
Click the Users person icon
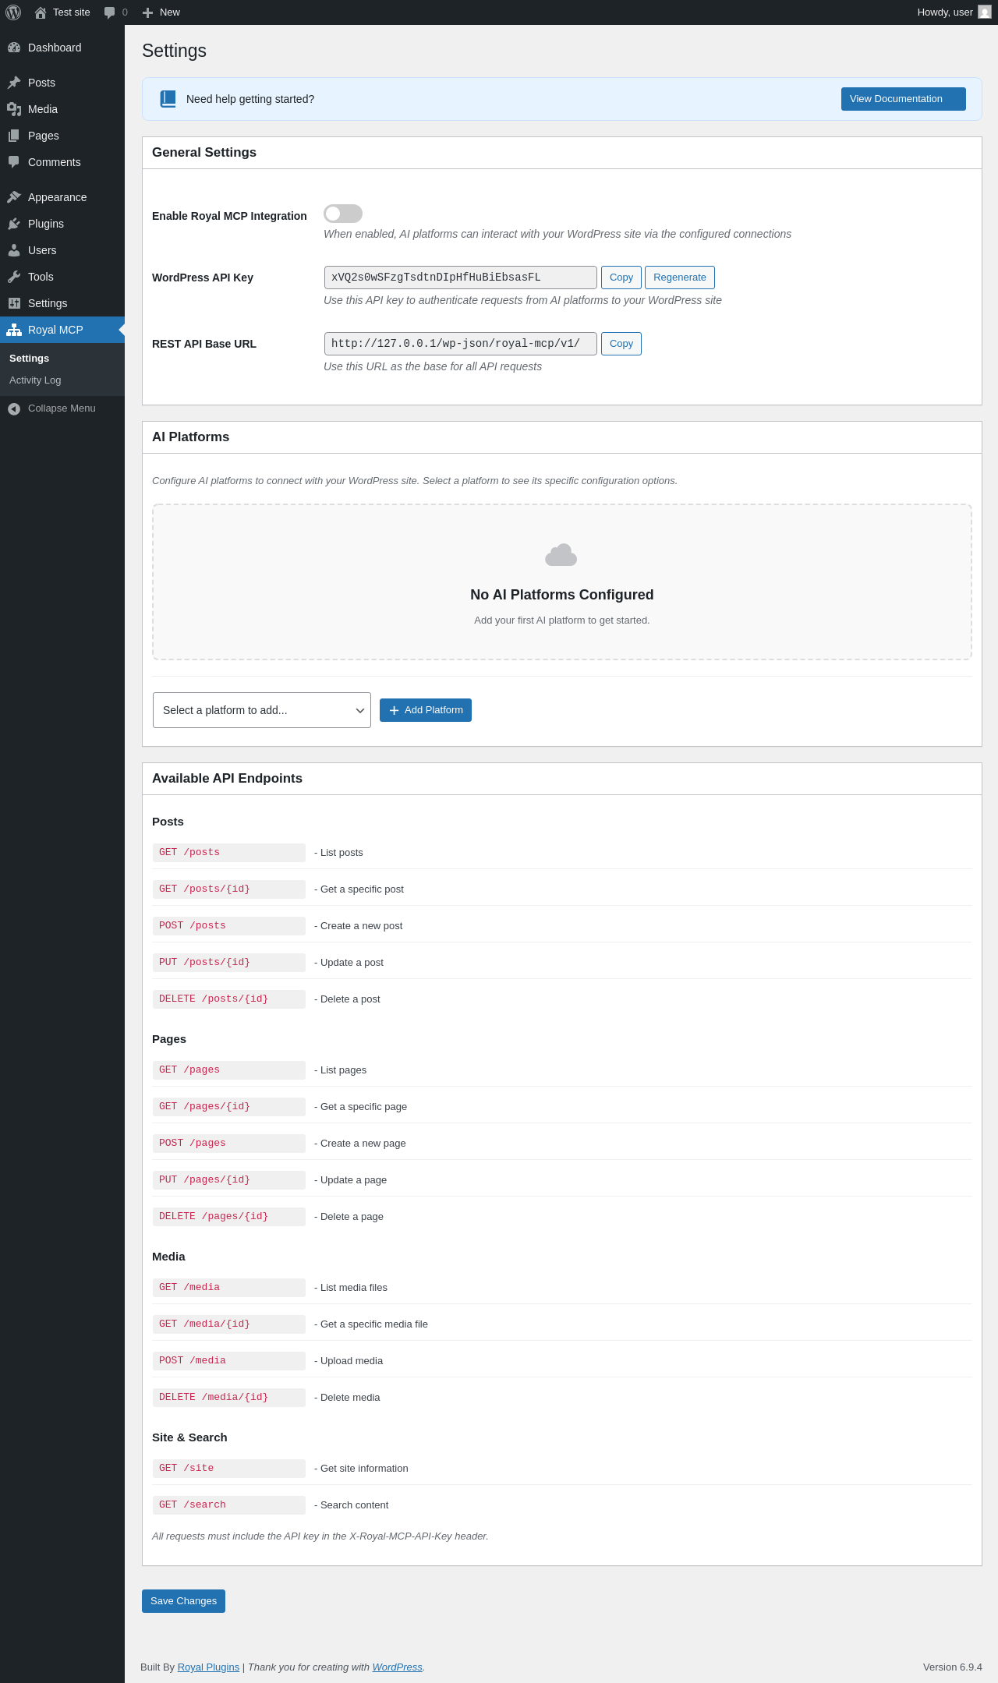(14, 250)
